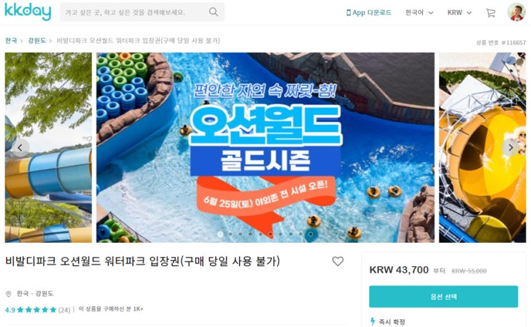Expand the KRW currency dropdown
The height and width of the screenshot is (327, 531).
(x=460, y=13)
